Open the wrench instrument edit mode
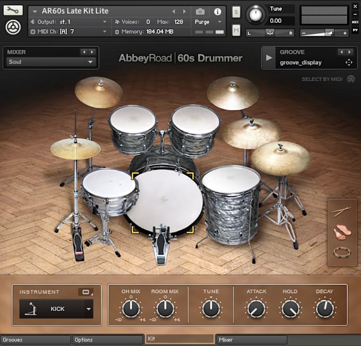Viewport: 361px width, 346px height. (x=13, y=10)
